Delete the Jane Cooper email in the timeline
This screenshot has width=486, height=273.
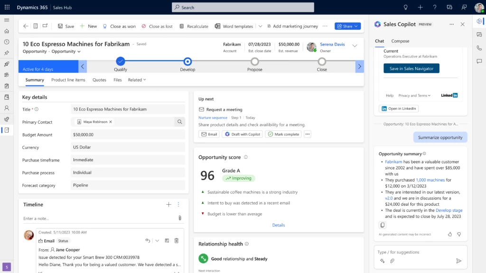[177, 241]
